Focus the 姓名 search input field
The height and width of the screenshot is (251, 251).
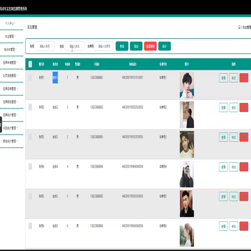[x=74, y=46]
